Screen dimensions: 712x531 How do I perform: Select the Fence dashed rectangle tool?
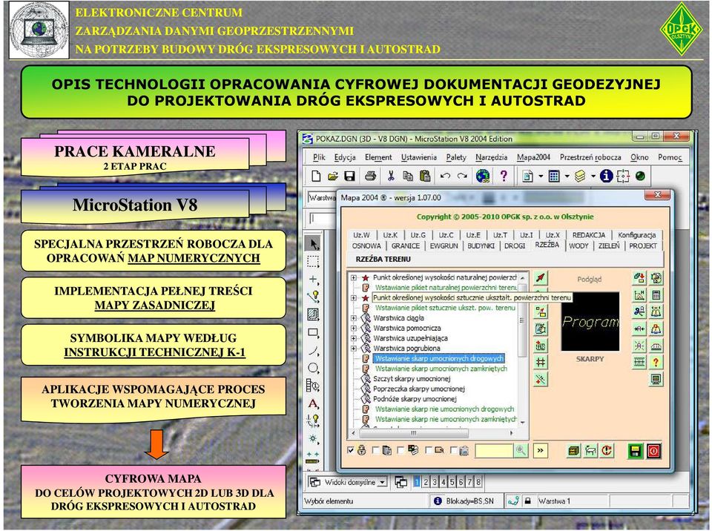pyautogui.click(x=313, y=262)
